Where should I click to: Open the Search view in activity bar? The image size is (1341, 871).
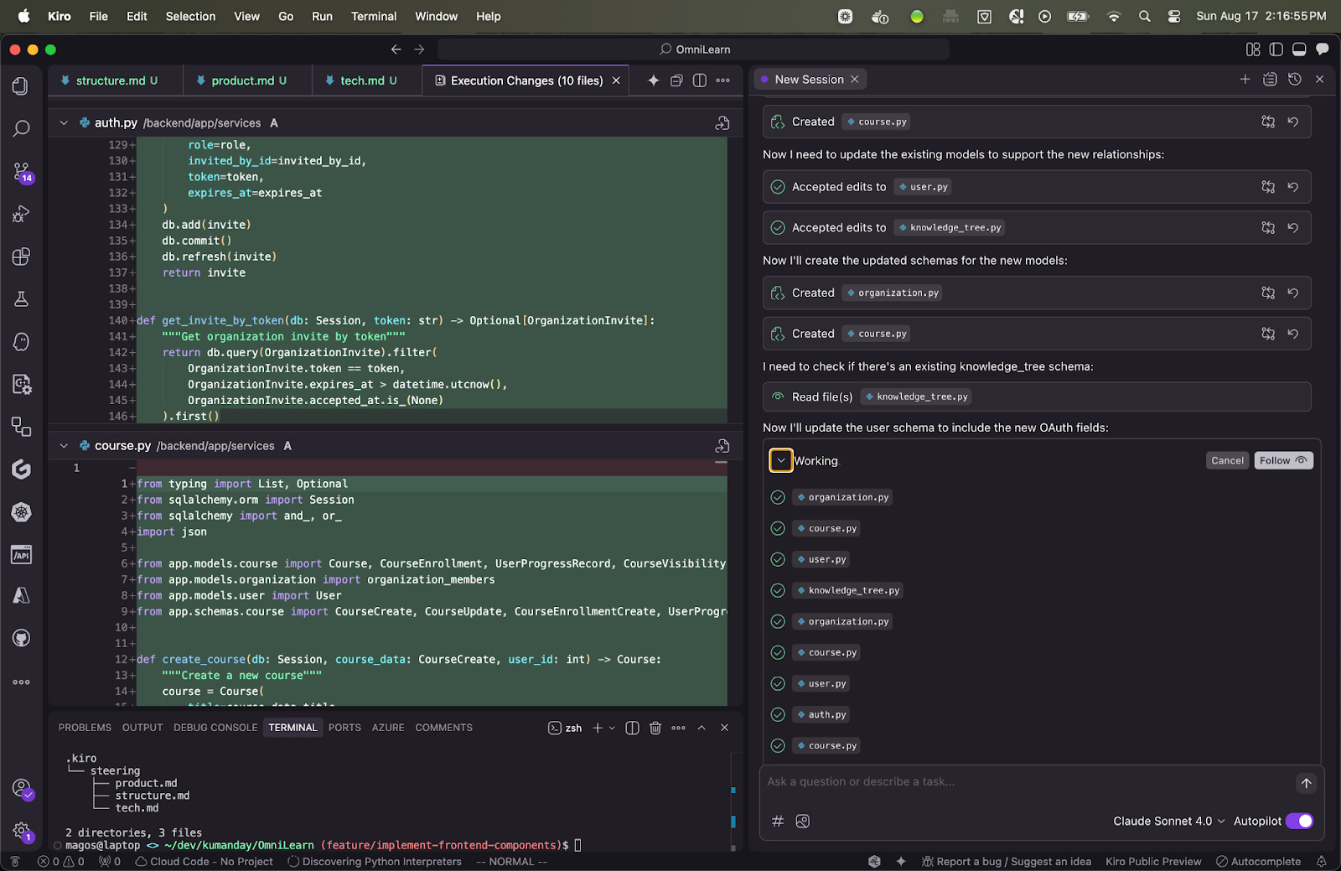point(21,128)
